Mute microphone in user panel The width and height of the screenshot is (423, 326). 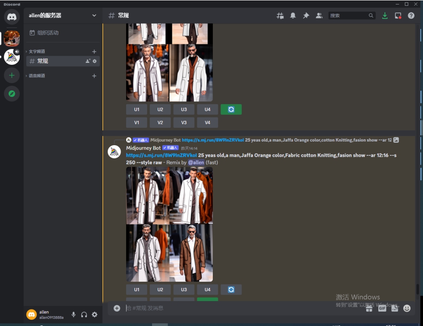click(x=73, y=314)
